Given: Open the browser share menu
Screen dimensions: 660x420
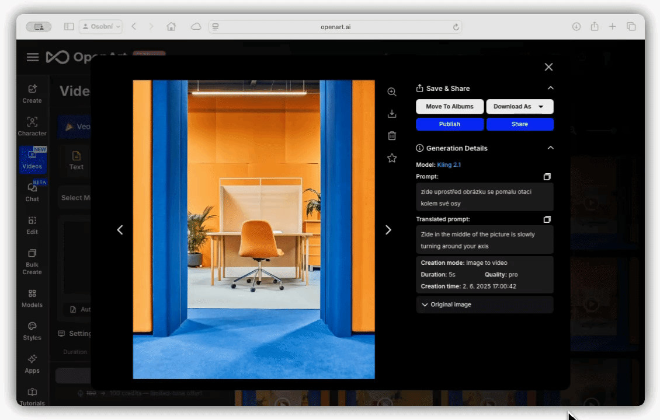Looking at the screenshot, I should (595, 26).
